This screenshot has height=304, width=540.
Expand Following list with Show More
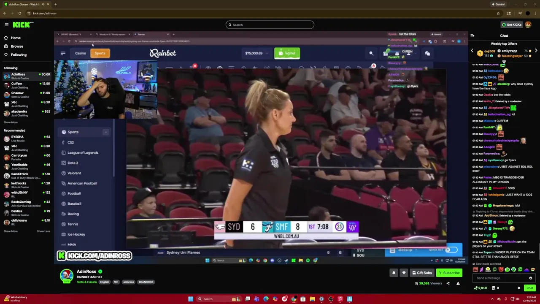pos(11,122)
